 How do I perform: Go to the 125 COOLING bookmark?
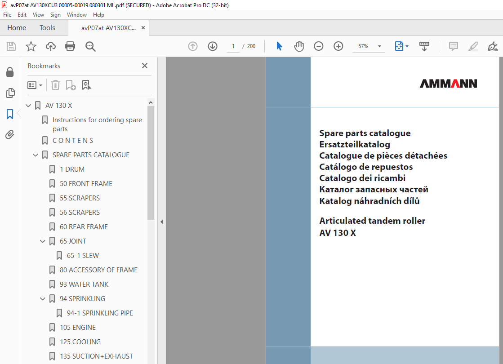coord(80,342)
